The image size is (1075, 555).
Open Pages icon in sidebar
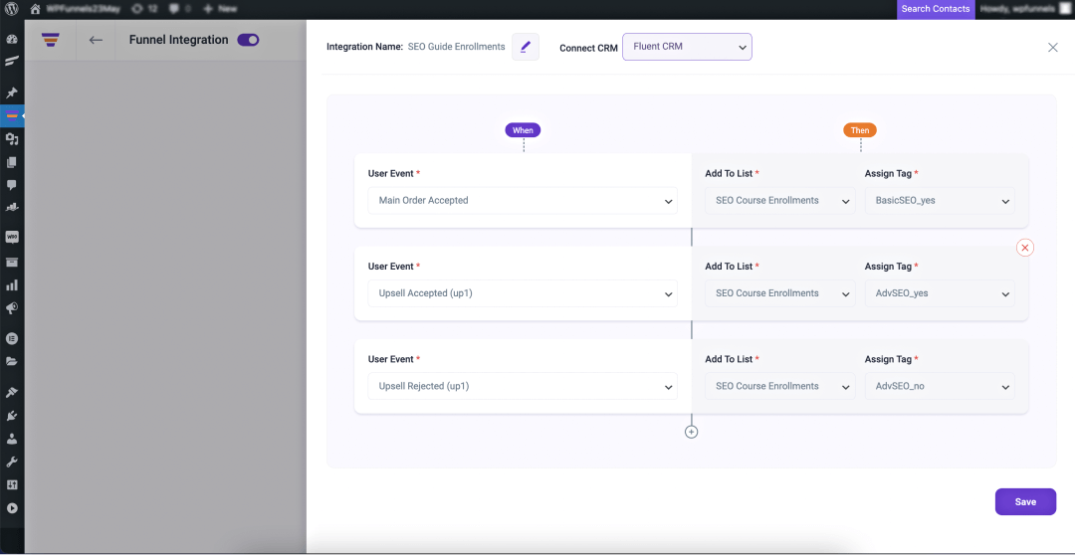click(12, 162)
